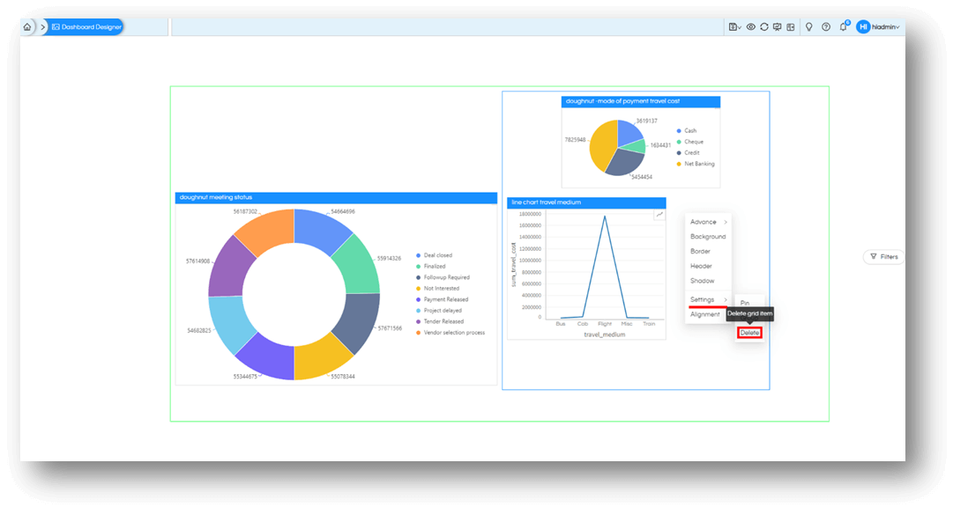This screenshot has height=507, width=953.
Task: Click the dark Credit pie slice
Action: tap(625, 161)
